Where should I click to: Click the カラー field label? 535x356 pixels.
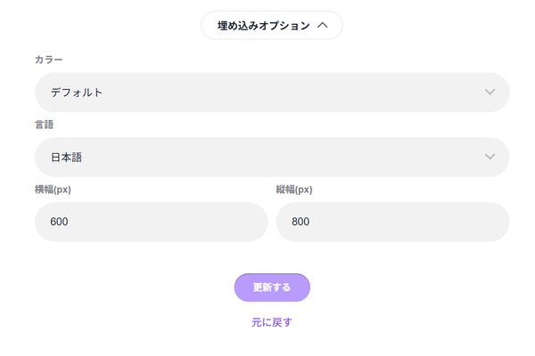pyautogui.click(x=49, y=60)
